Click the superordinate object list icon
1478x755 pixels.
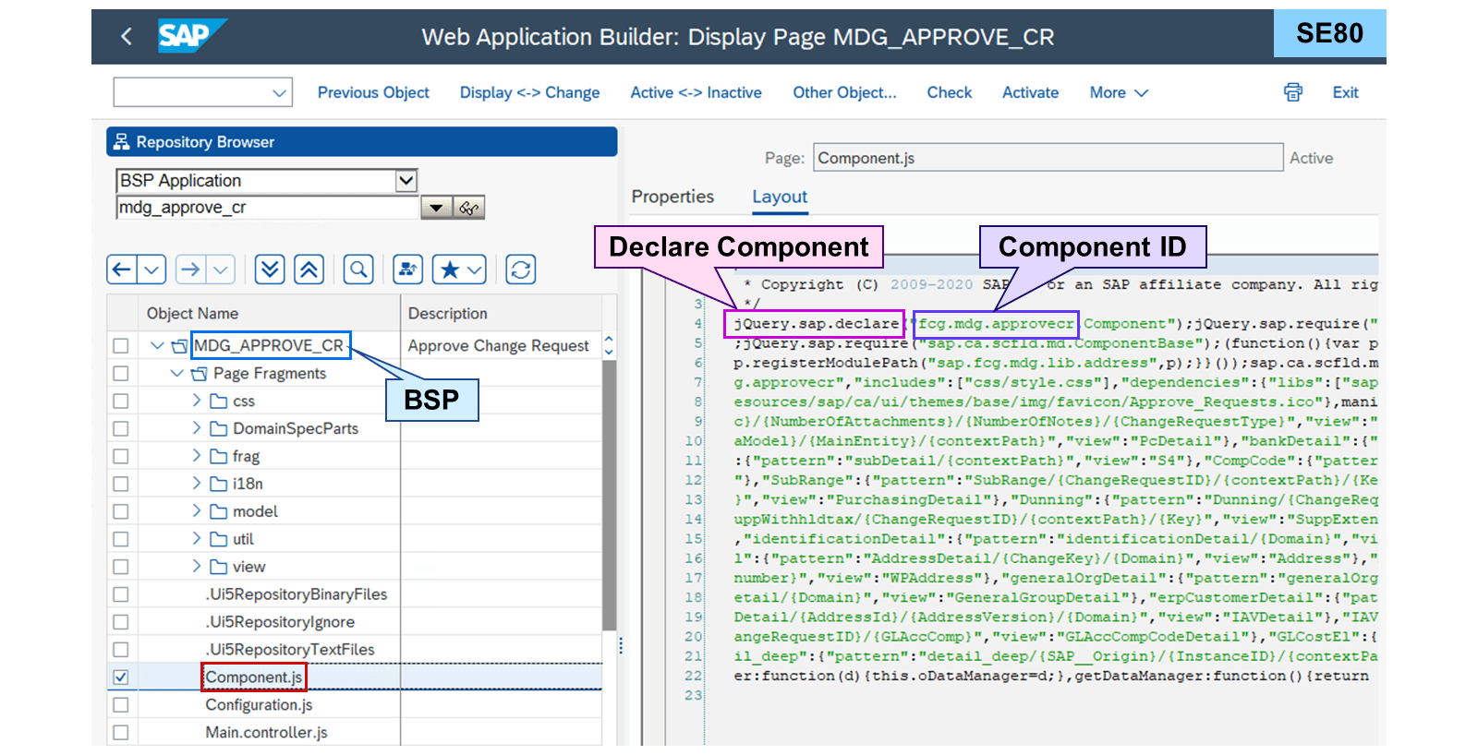[x=408, y=270]
